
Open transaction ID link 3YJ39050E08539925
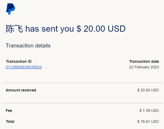click(24, 67)
